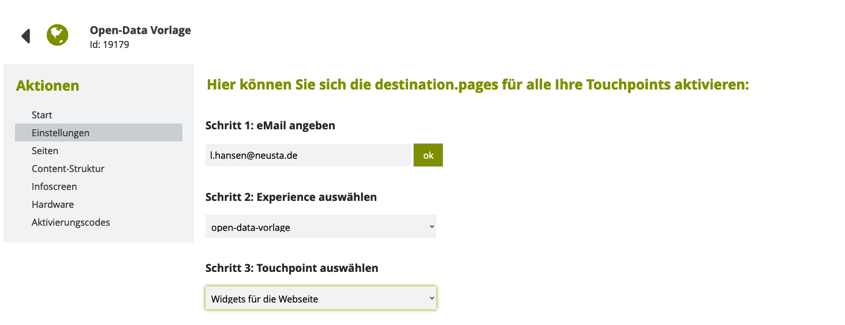Go to Seiten in the sidebar
This screenshot has height=325, width=845.
(x=99, y=151)
